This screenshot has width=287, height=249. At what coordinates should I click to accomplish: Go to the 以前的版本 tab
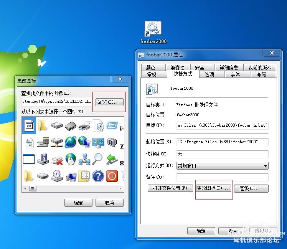260,68
